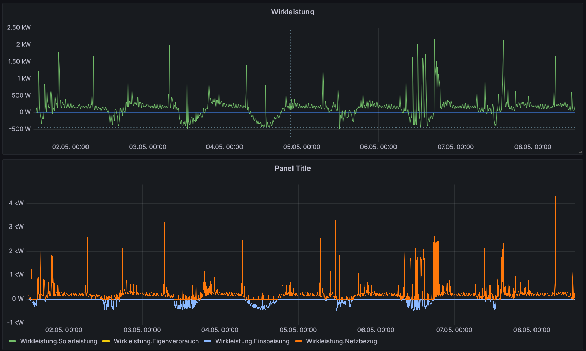
Task: Click the highlighted green data point marker
Action: coord(290,106)
